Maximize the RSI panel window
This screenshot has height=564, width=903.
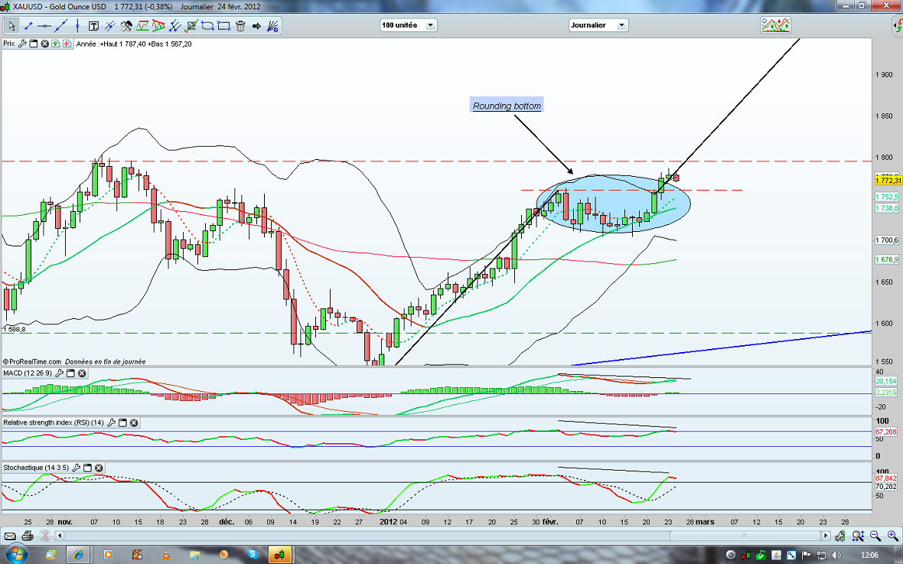(x=122, y=422)
